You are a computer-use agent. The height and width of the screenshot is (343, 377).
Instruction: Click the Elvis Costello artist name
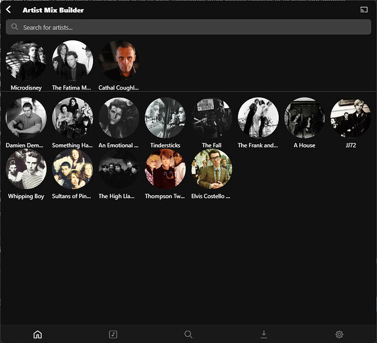[211, 197]
